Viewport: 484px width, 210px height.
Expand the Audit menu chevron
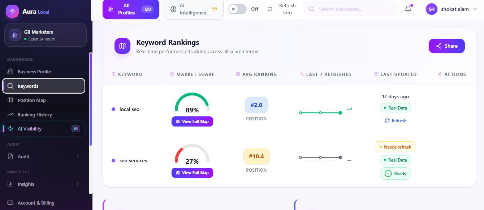coord(78,157)
